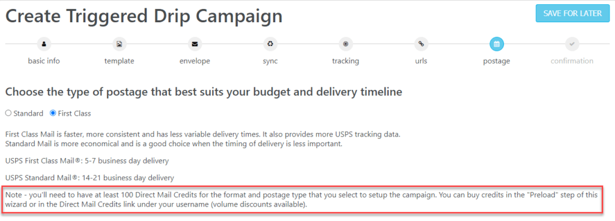Click the Direct Mail Credits note text
615x221 pixels.
tap(301, 199)
